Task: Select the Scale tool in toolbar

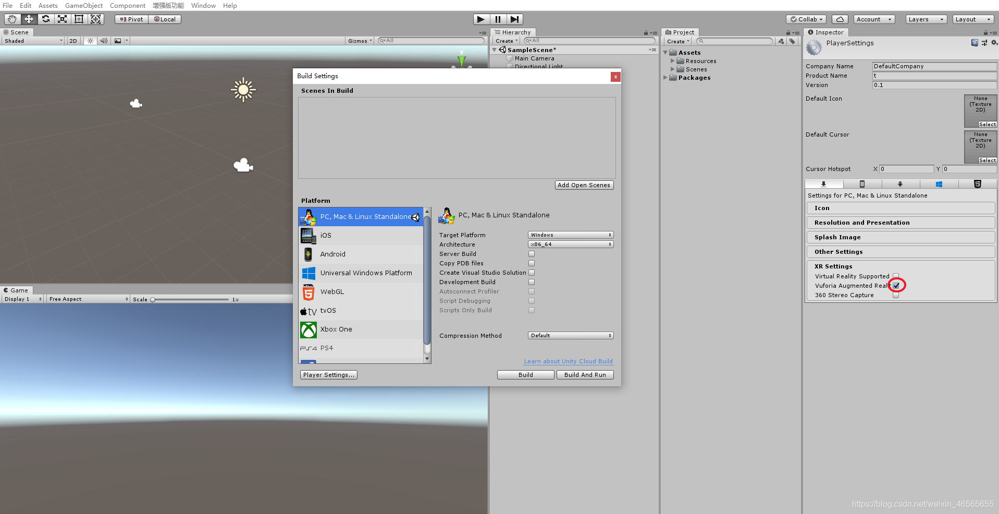Action: [63, 19]
